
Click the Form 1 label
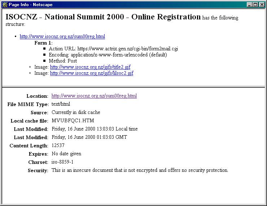coord(43,43)
